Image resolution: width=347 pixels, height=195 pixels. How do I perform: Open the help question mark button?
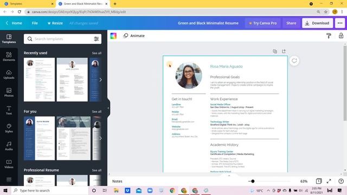(341, 181)
